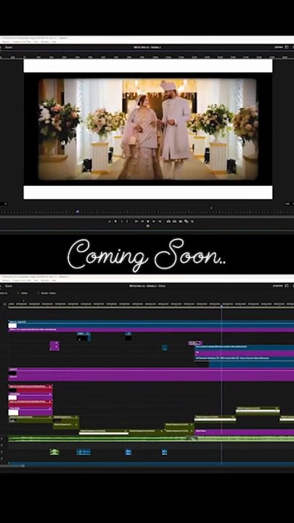The height and width of the screenshot is (523, 294).
Task: Select the long purple clip under the top blue clip
Action: click(151, 330)
